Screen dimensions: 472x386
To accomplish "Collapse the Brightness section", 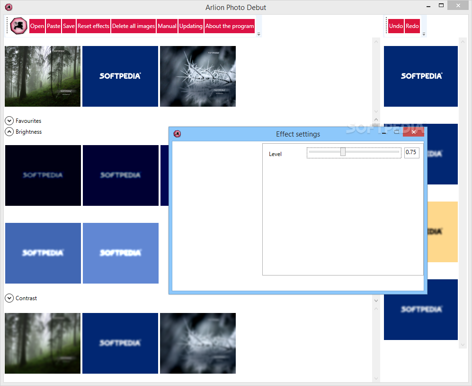I will 9,132.
